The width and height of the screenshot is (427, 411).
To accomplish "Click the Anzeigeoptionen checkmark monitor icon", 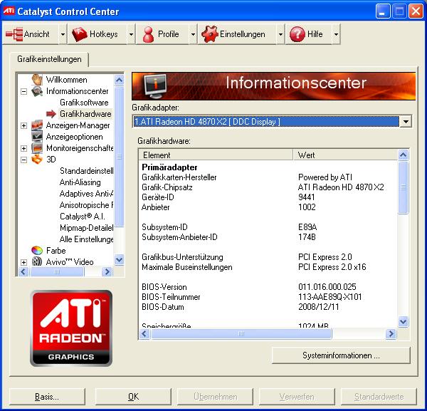I will (x=37, y=137).
